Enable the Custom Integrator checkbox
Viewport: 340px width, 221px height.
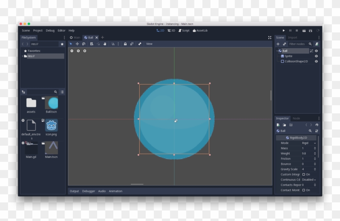[304, 174]
